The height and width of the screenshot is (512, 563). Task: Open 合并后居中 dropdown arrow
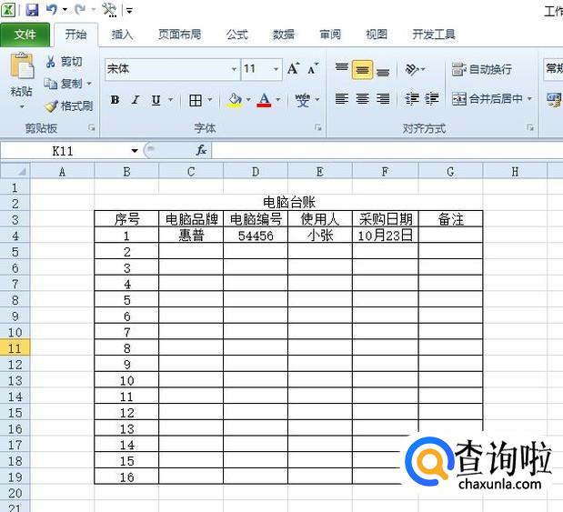tap(529, 98)
